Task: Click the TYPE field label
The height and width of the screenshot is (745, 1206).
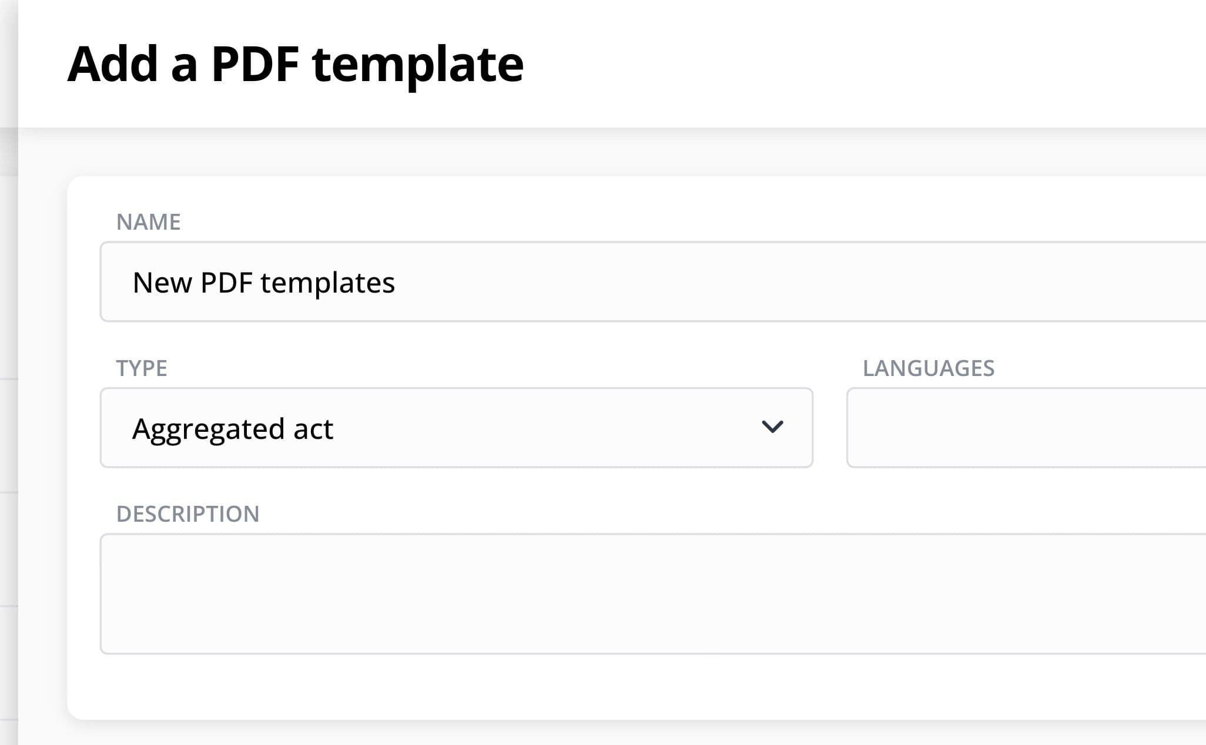Action: (142, 368)
